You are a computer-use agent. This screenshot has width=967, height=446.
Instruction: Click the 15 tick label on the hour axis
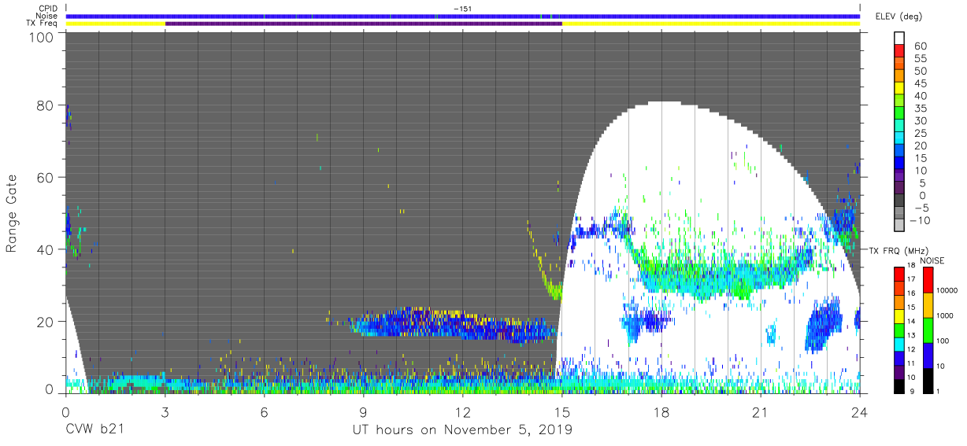(562, 411)
